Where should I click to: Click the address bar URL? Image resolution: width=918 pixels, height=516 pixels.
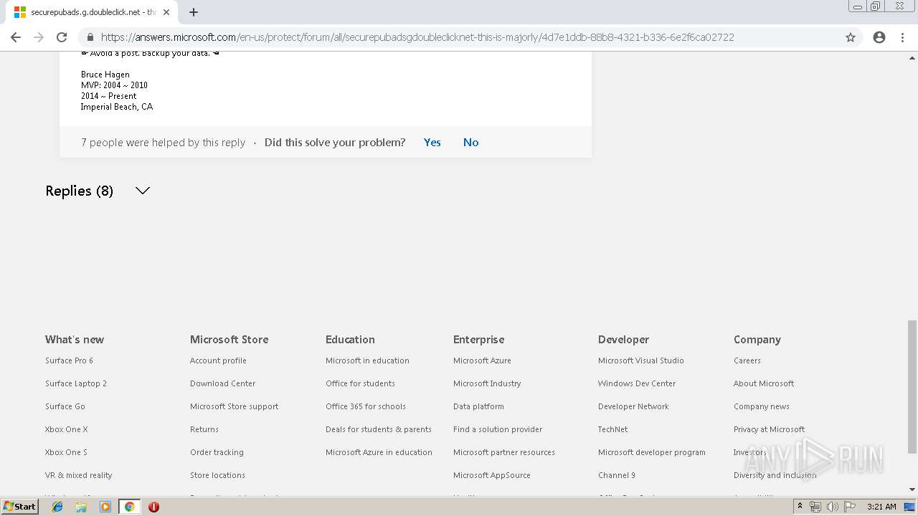417,37
